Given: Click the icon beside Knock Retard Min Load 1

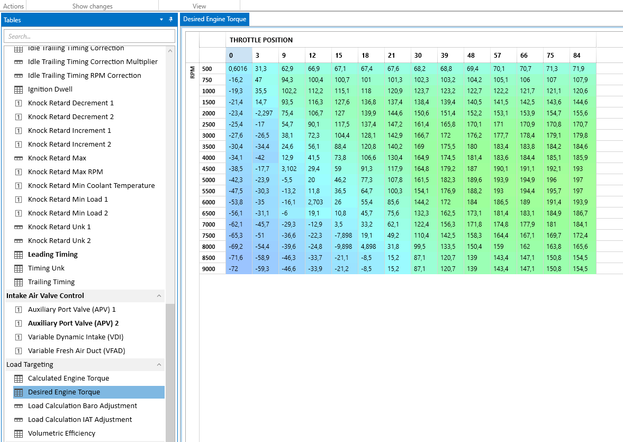Looking at the screenshot, I should pos(19,200).
